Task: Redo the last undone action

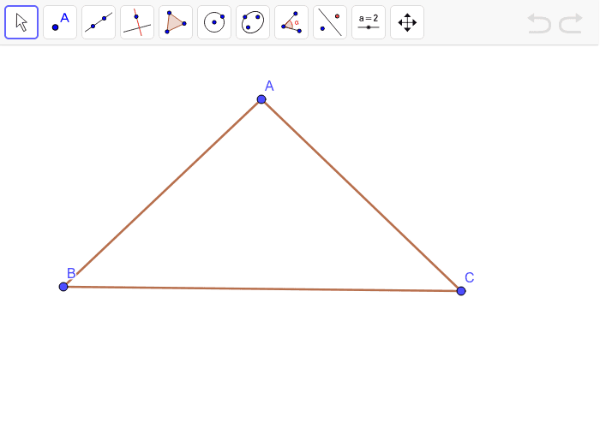Action: [x=571, y=23]
